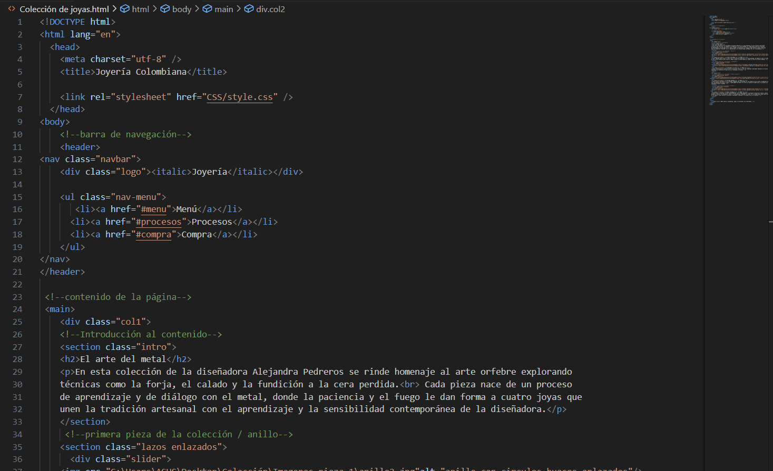Viewport: 773px width, 471px height.
Task: Click the class="intro" attribute
Action: click(139, 347)
